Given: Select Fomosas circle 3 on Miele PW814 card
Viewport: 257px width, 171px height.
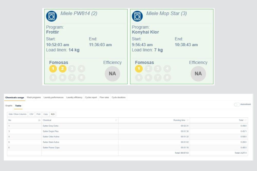Looking at the screenshot, I should click(x=72, y=69).
